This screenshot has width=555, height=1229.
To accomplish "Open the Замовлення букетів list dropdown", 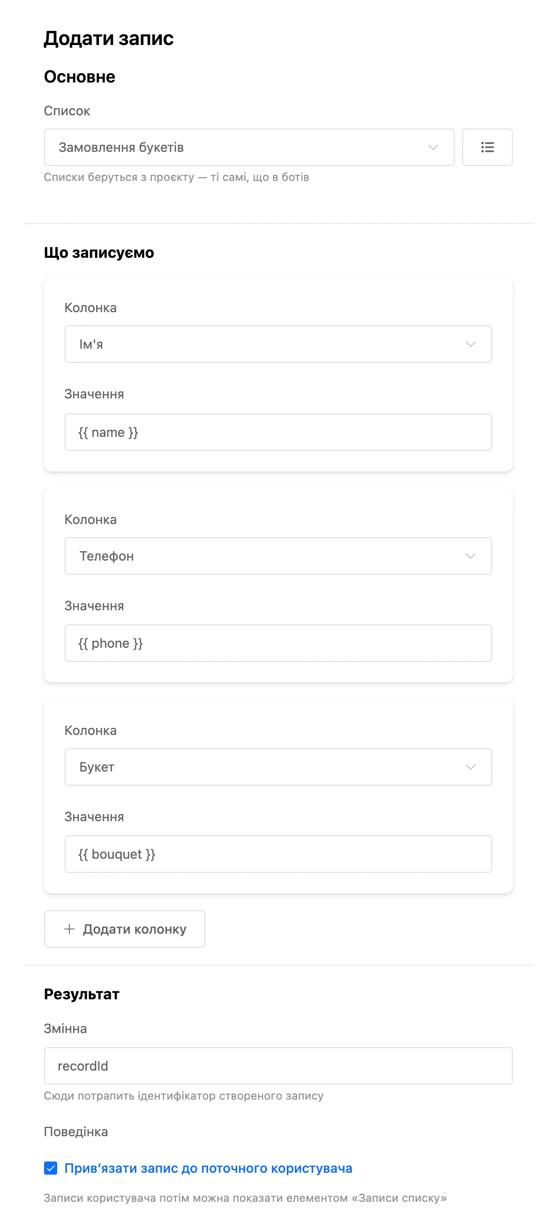I will pos(249,147).
